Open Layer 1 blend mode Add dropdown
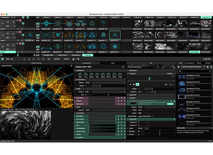213x155 pixels. point(10,49)
